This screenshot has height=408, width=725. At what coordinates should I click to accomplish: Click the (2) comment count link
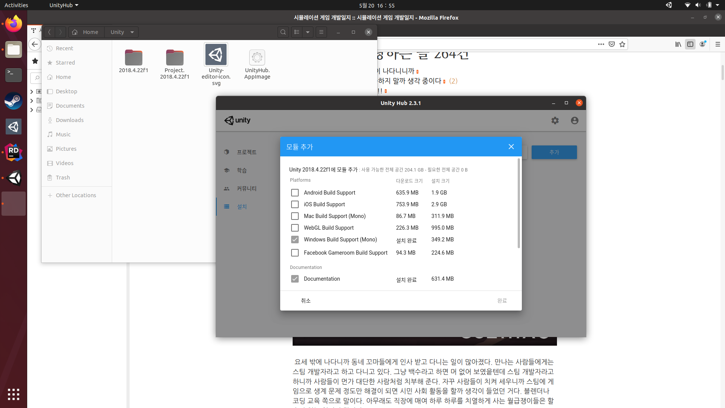[x=453, y=81]
